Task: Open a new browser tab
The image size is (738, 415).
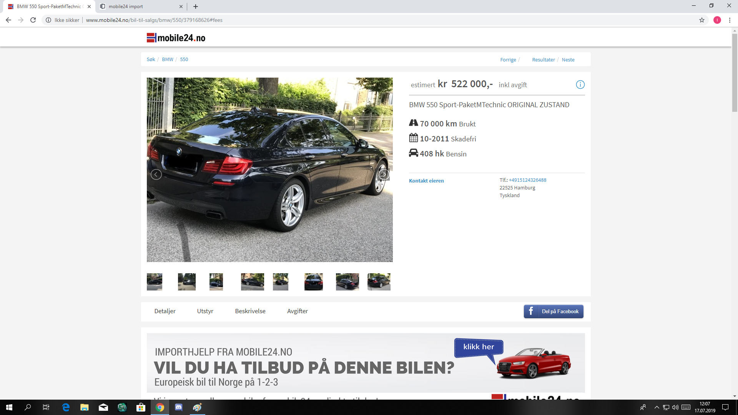Action: (x=196, y=7)
